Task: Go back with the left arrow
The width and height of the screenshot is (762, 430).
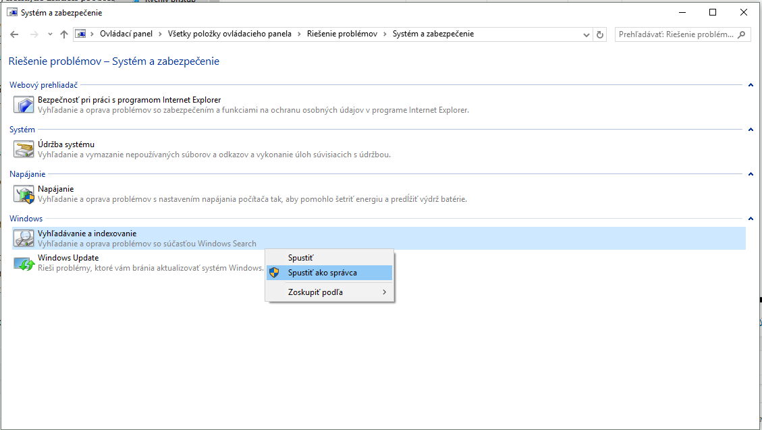Action: [14, 34]
